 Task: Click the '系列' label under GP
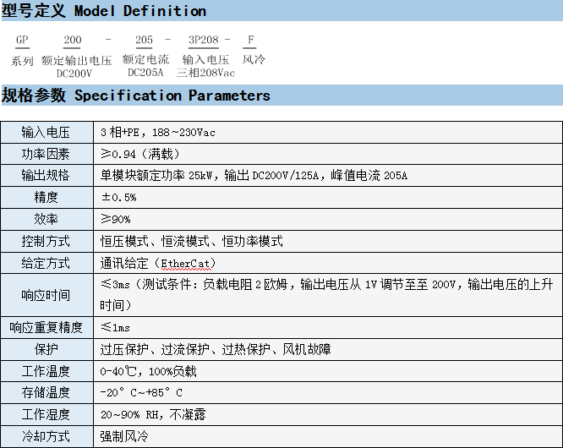(x=22, y=61)
